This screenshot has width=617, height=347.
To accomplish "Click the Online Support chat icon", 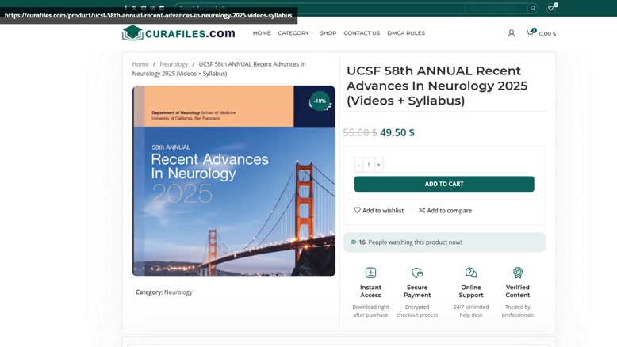I will 471,273.
